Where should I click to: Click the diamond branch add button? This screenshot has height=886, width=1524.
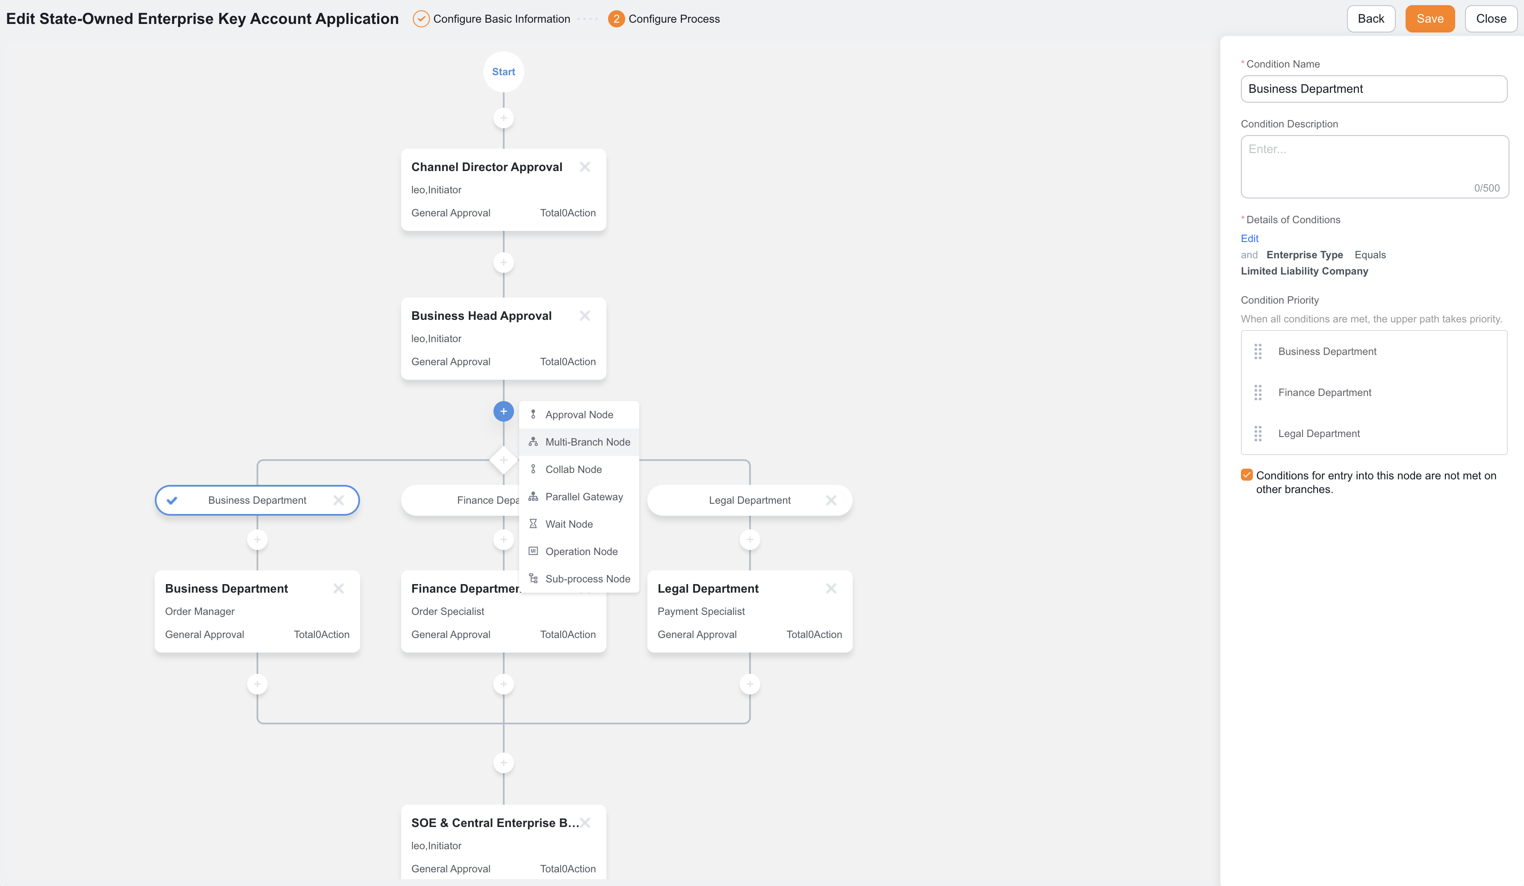pos(503,460)
